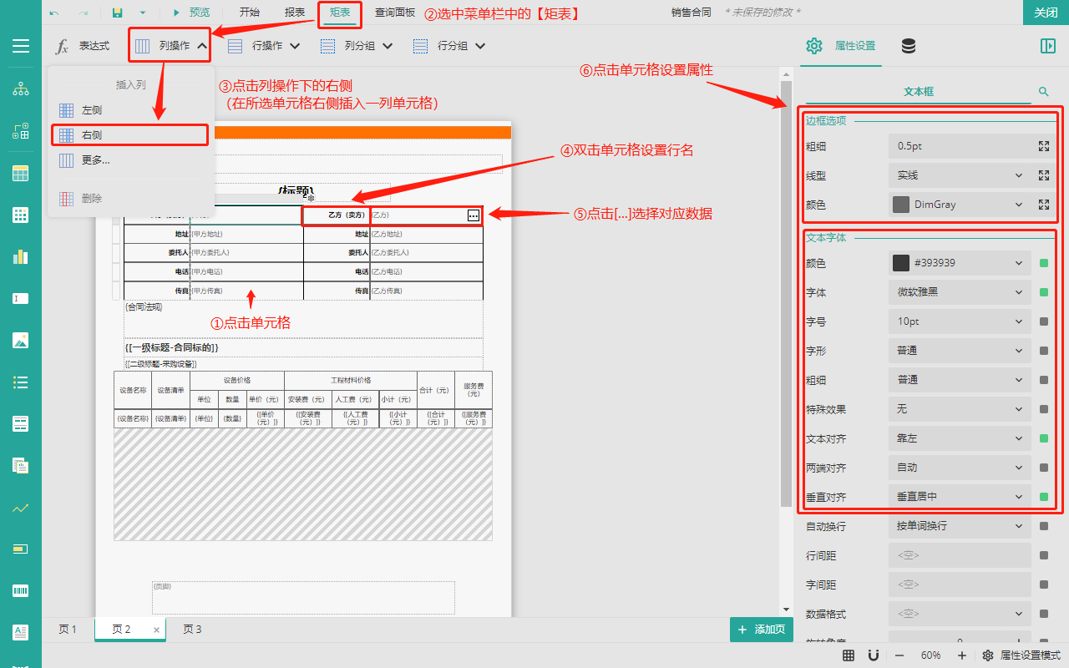Screen dimensions: 1069x668
Task: Select the image tool in left sidebar
Action: tap(21, 340)
